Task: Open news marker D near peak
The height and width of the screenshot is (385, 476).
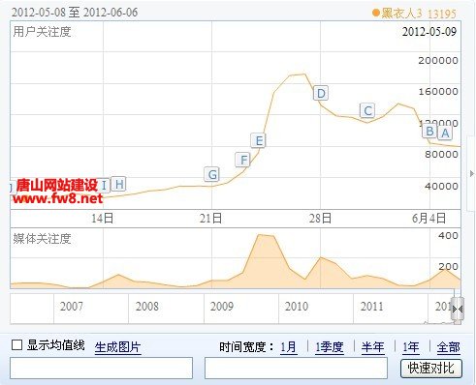Action: [x=321, y=93]
